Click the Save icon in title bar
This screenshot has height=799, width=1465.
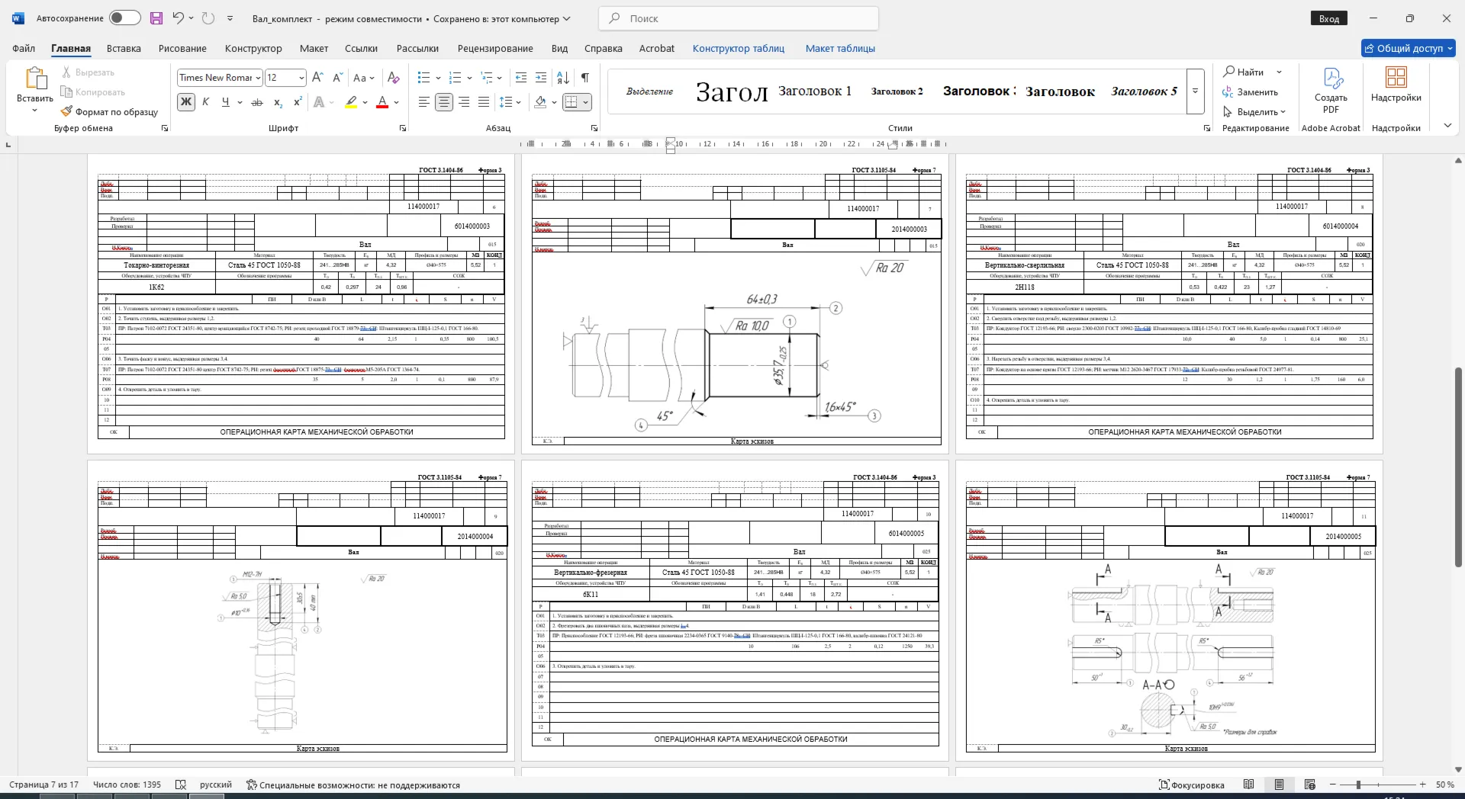[x=156, y=18]
